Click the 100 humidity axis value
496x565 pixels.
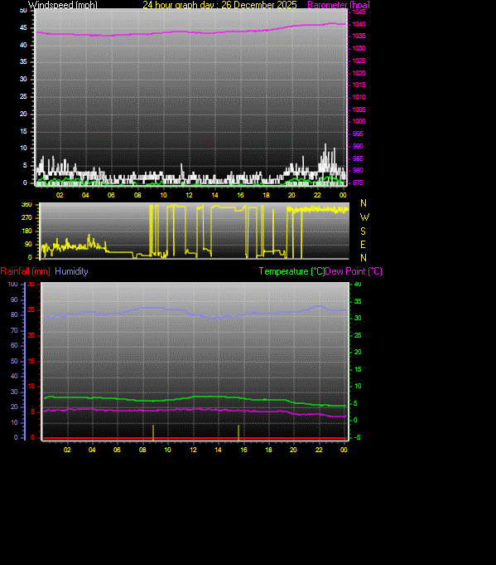(13, 285)
